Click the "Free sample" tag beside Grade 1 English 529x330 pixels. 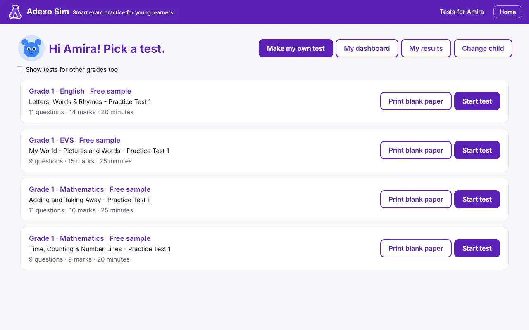(110, 91)
